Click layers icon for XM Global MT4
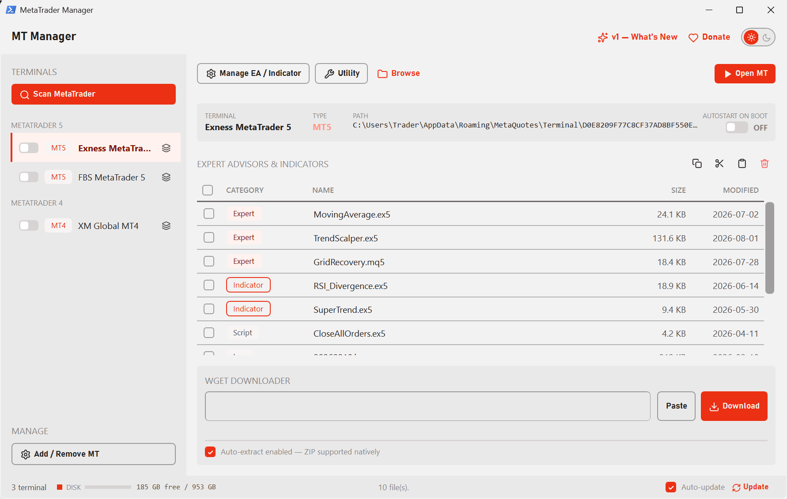Viewport: 787px width, 499px height. click(x=166, y=226)
